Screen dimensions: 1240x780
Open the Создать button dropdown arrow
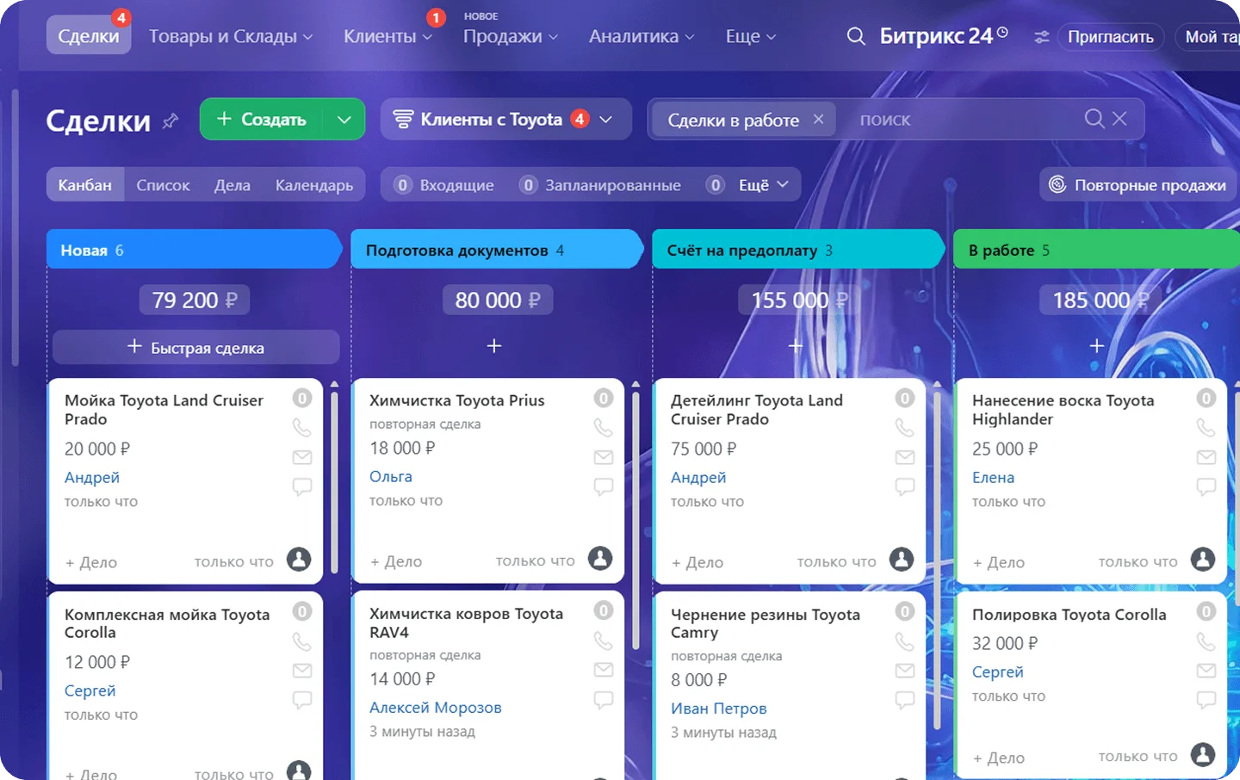(344, 120)
